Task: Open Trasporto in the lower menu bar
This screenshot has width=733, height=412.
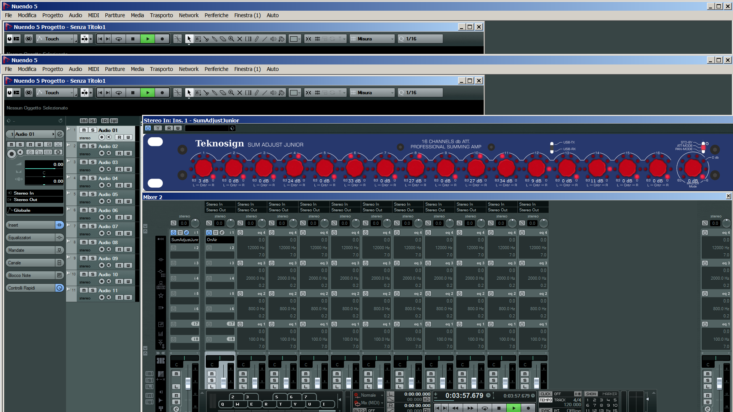Action: coord(161,69)
